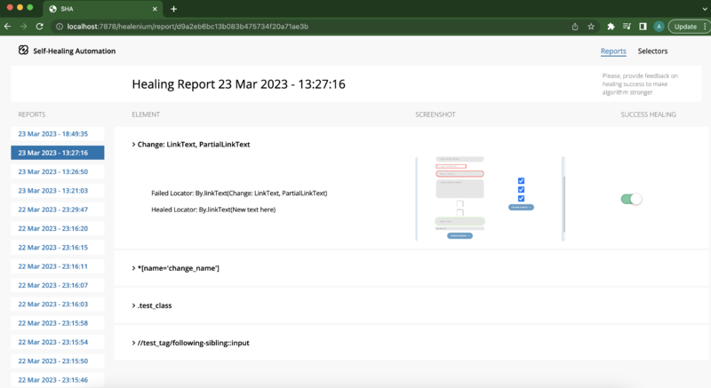Open report 22 Mar 2023 - 23:29:47
Screen dimensions: 711x388
pyautogui.click(x=58, y=210)
